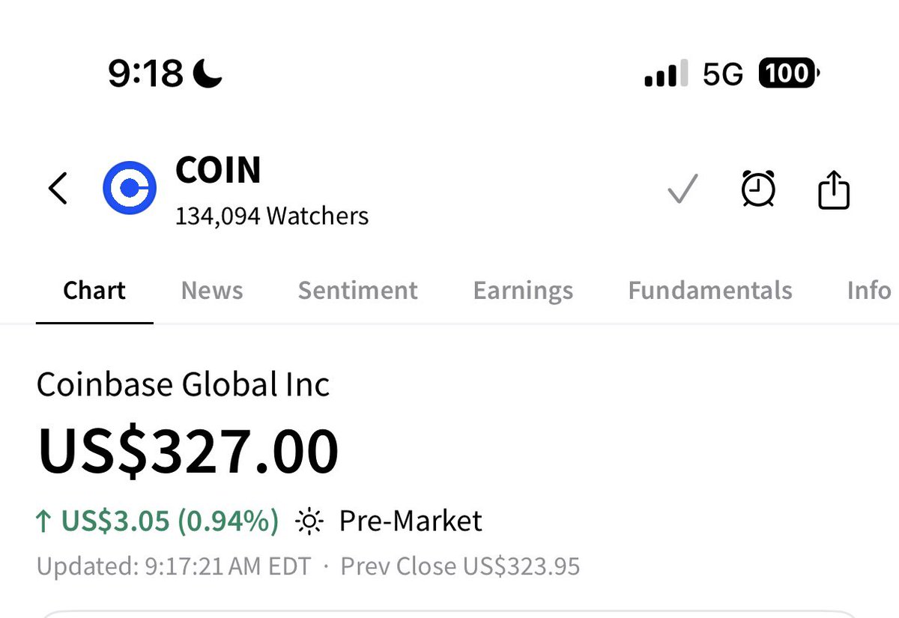Tap the sun Pre-Market session icon
899x618 pixels.
coord(309,521)
